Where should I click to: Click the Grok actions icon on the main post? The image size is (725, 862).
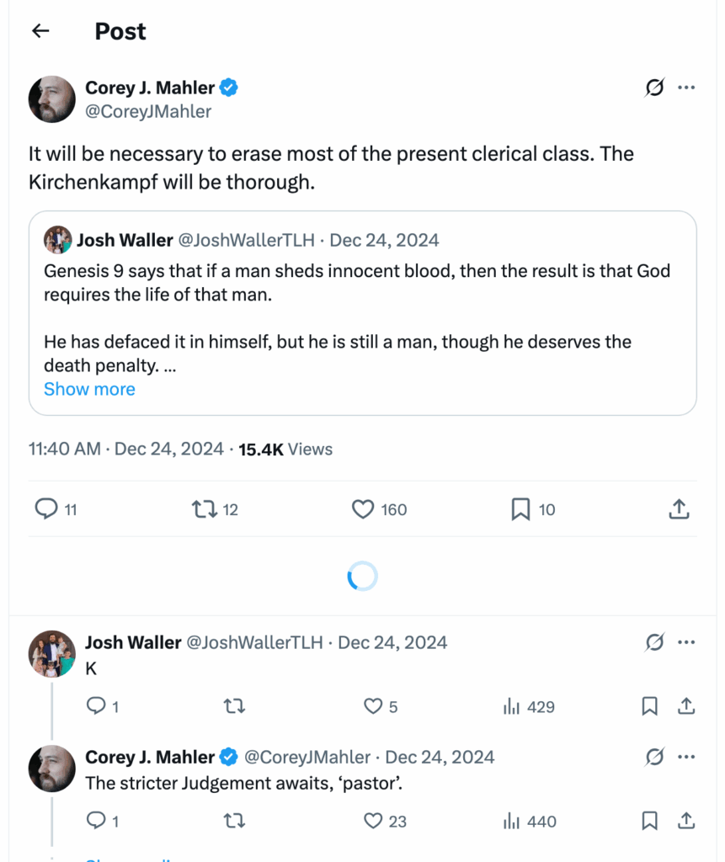[x=654, y=88]
